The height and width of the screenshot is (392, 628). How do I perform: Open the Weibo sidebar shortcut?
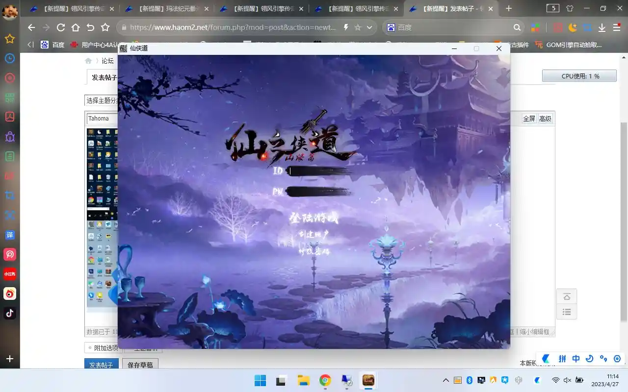tap(10, 294)
